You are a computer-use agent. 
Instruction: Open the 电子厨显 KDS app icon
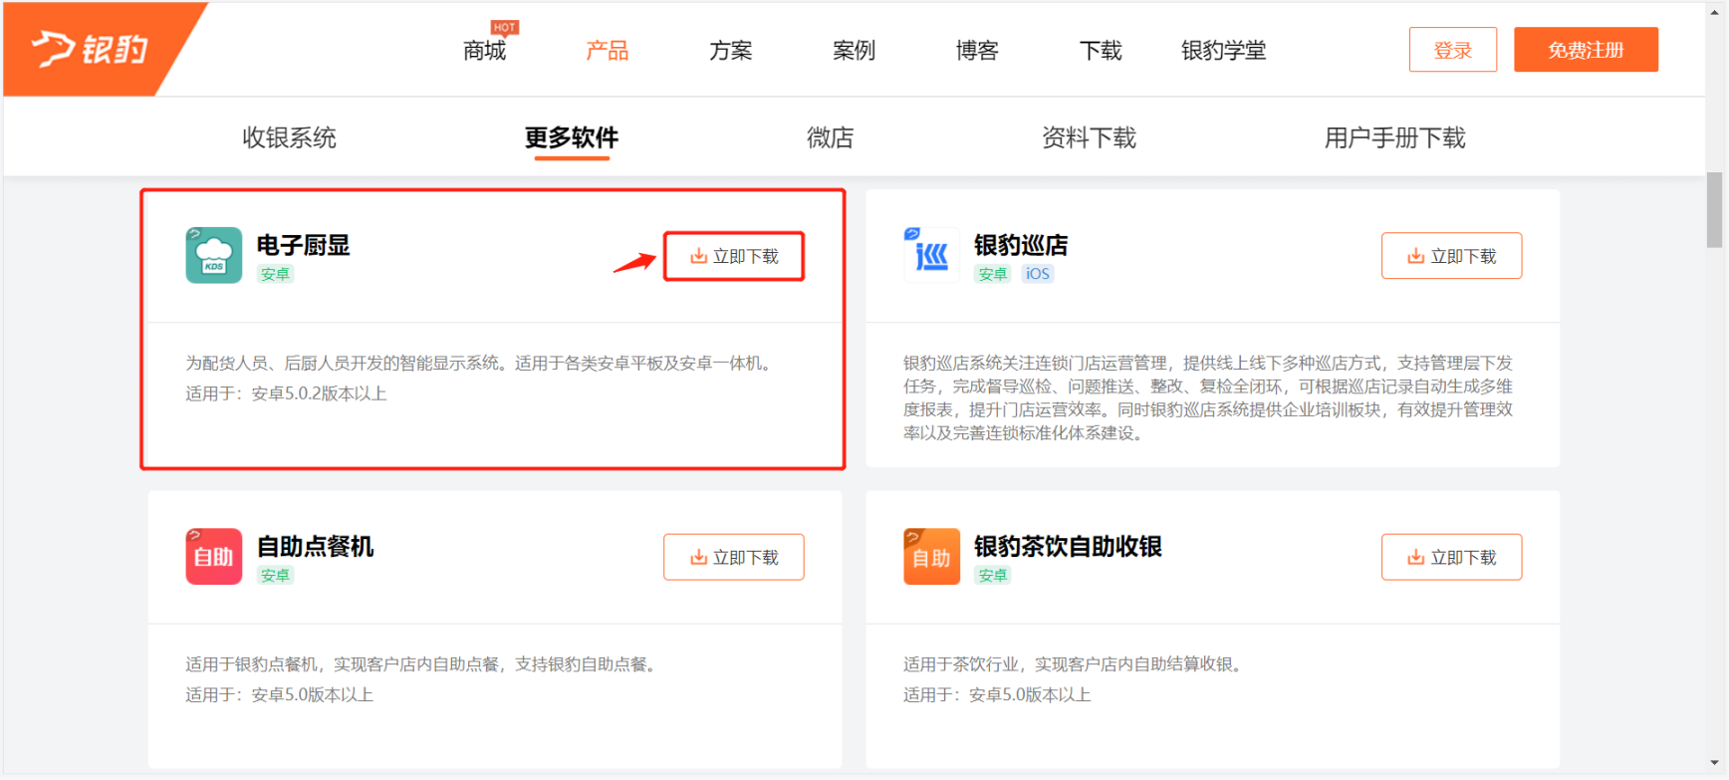pyautogui.click(x=214, y=255)
